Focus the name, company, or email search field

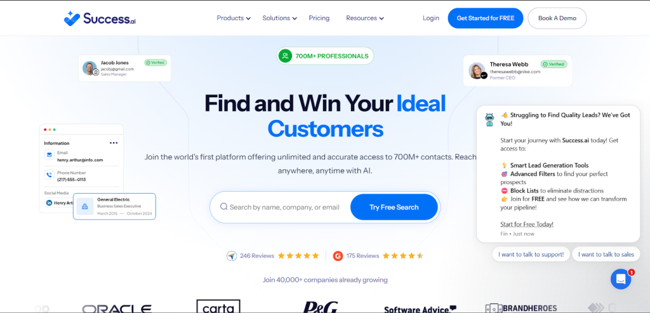coord(284,207)
